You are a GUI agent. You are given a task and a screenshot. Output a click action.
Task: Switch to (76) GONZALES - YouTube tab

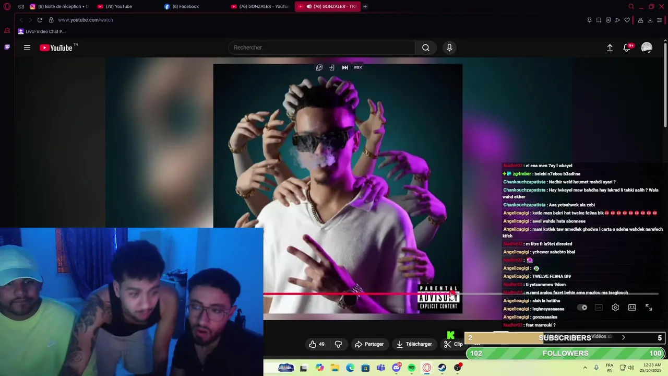pyautogui.click(x=260, y=7)
